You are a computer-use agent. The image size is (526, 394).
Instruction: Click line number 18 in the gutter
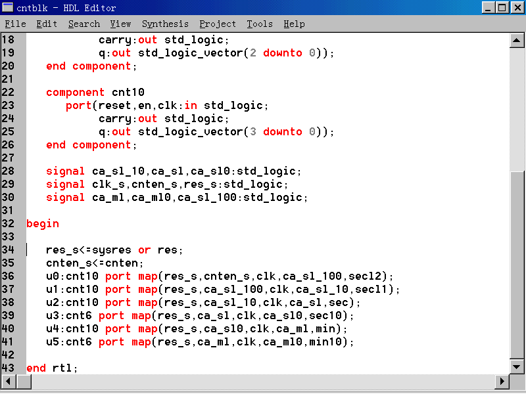click(8, 40)
